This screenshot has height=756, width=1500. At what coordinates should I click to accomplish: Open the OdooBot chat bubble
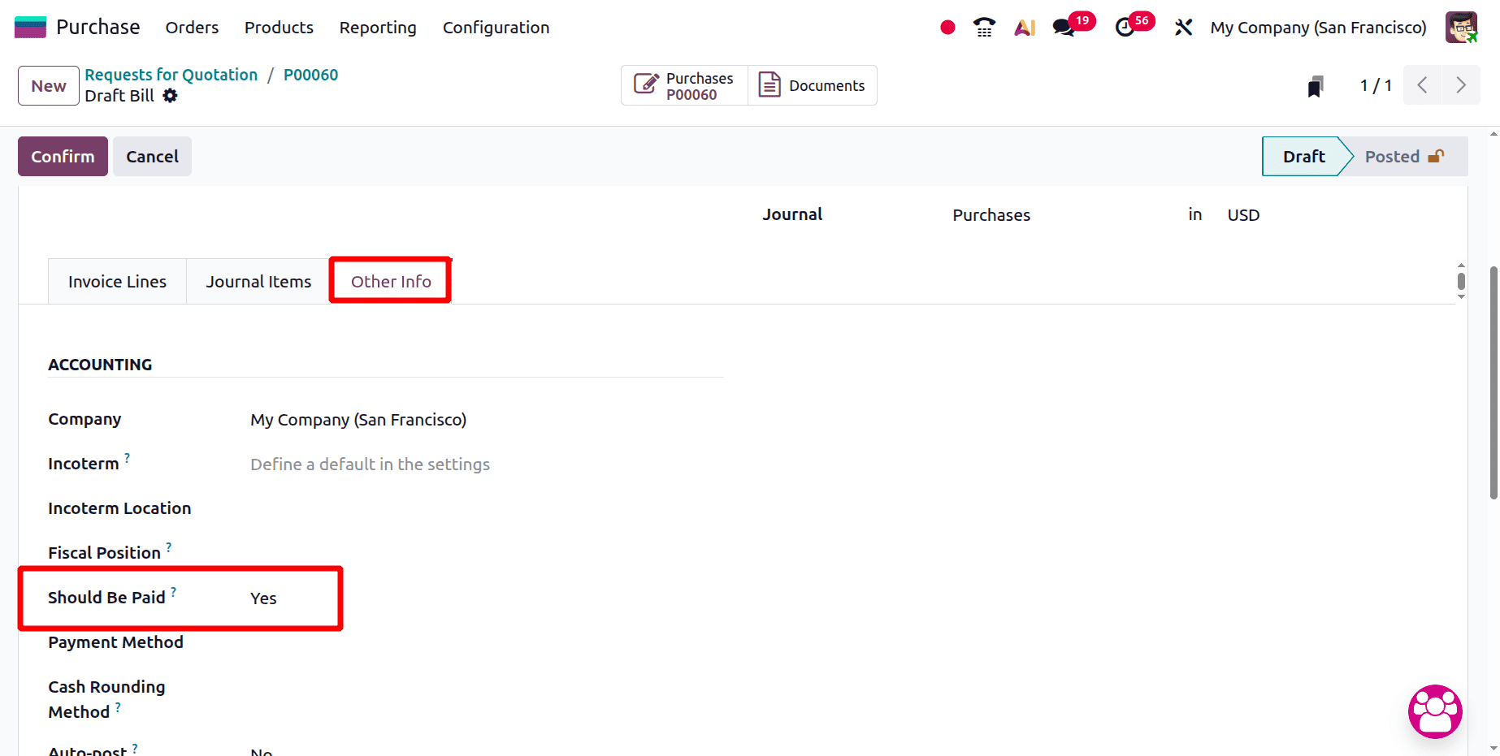coord(1435,711)
